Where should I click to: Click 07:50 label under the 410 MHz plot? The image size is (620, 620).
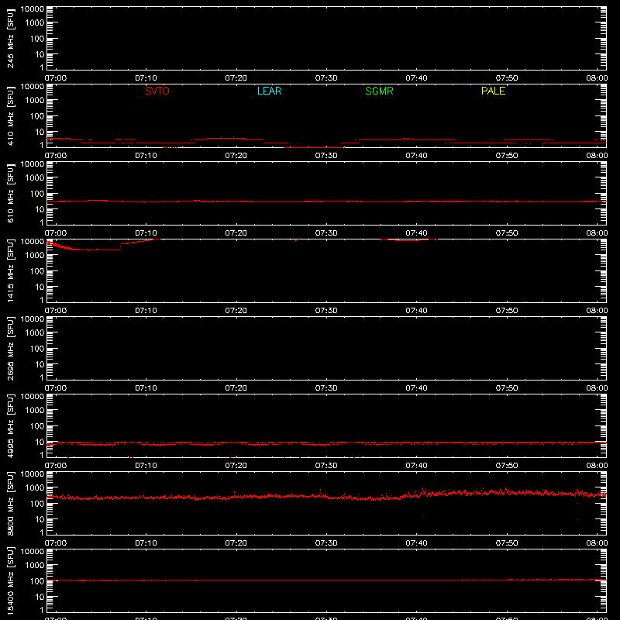click(507, 156)
